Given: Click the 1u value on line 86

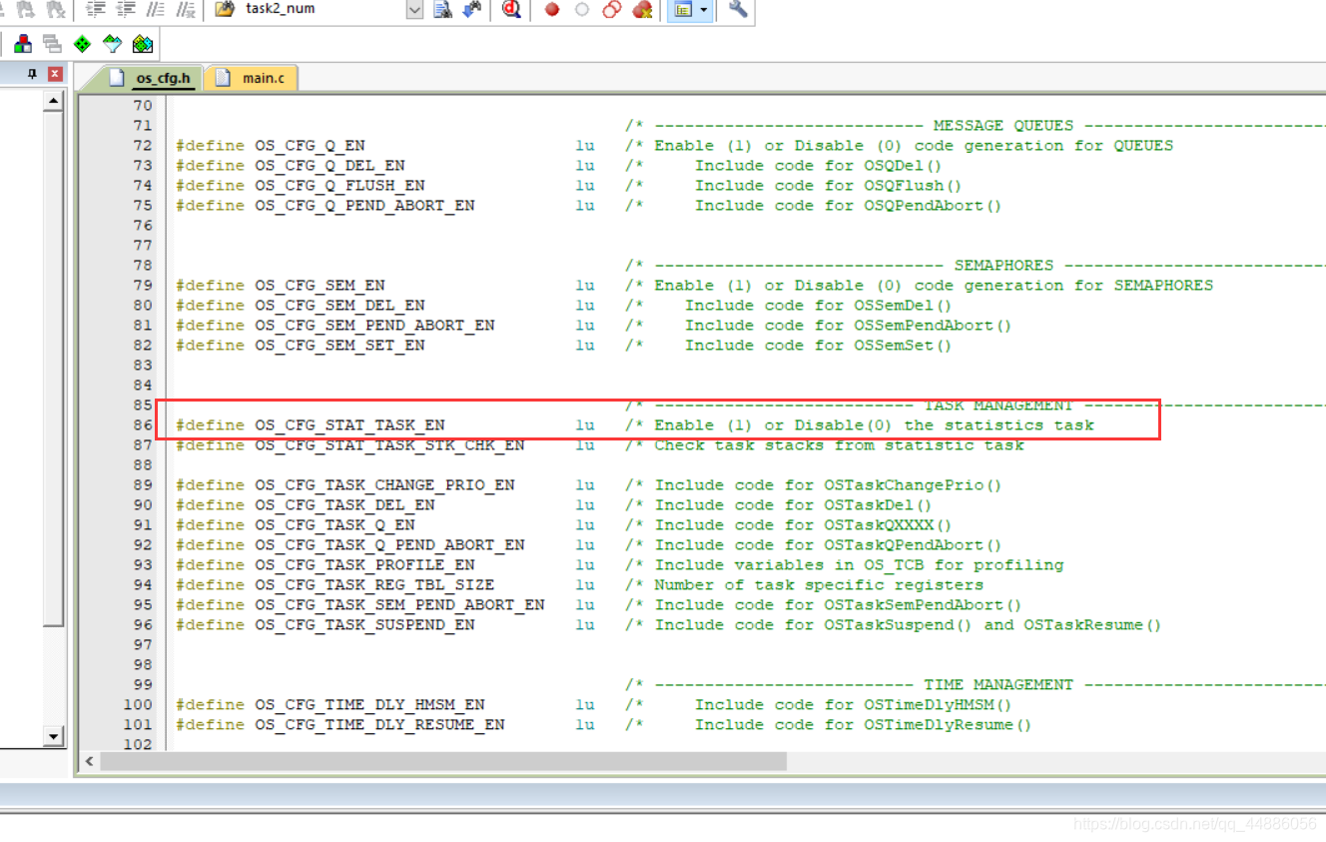Looking at the screenshot, I should 585,425.
